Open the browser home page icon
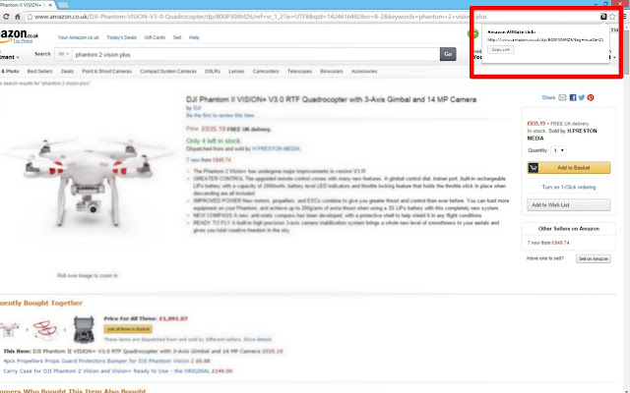The image size is (630, 393). (18, 17)
